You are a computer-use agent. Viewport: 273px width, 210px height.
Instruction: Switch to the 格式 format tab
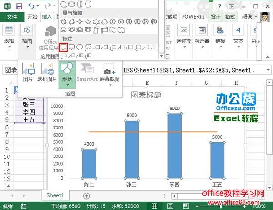click(230, 17)
